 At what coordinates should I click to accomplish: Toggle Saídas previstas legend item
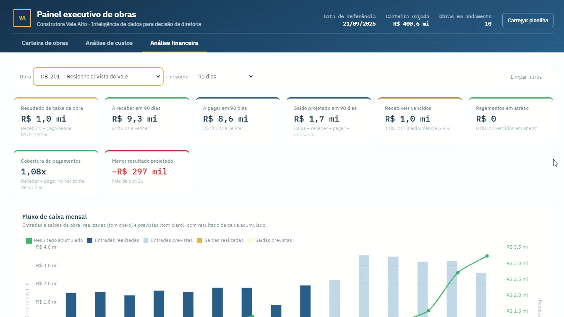(x=270, y=241)
